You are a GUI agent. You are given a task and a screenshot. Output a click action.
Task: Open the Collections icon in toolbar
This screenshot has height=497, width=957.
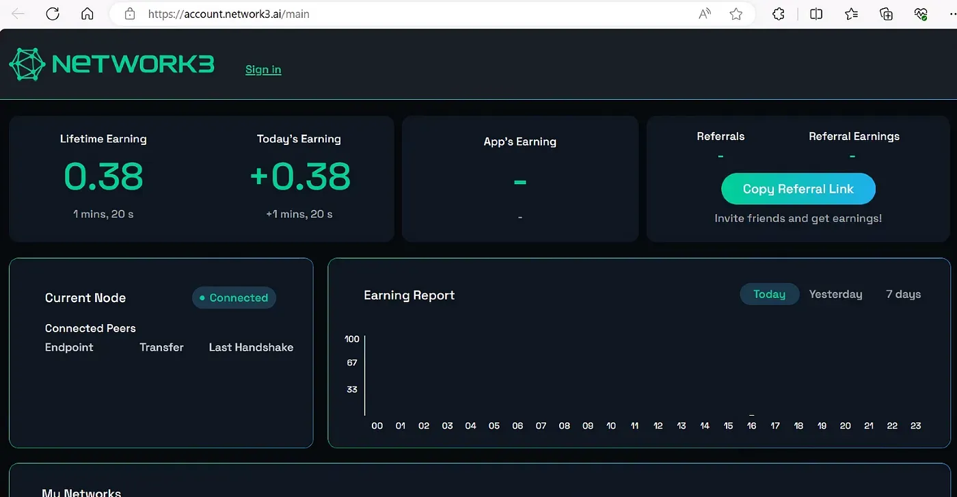pyautogui.click(x=886, y=14)
